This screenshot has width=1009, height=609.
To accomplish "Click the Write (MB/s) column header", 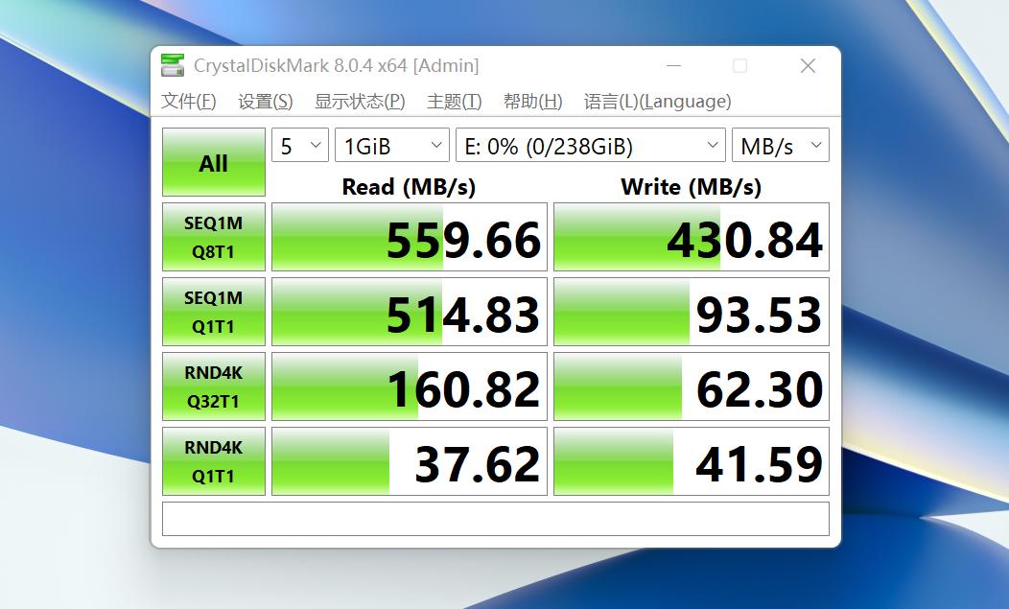I will click(692, 187).
